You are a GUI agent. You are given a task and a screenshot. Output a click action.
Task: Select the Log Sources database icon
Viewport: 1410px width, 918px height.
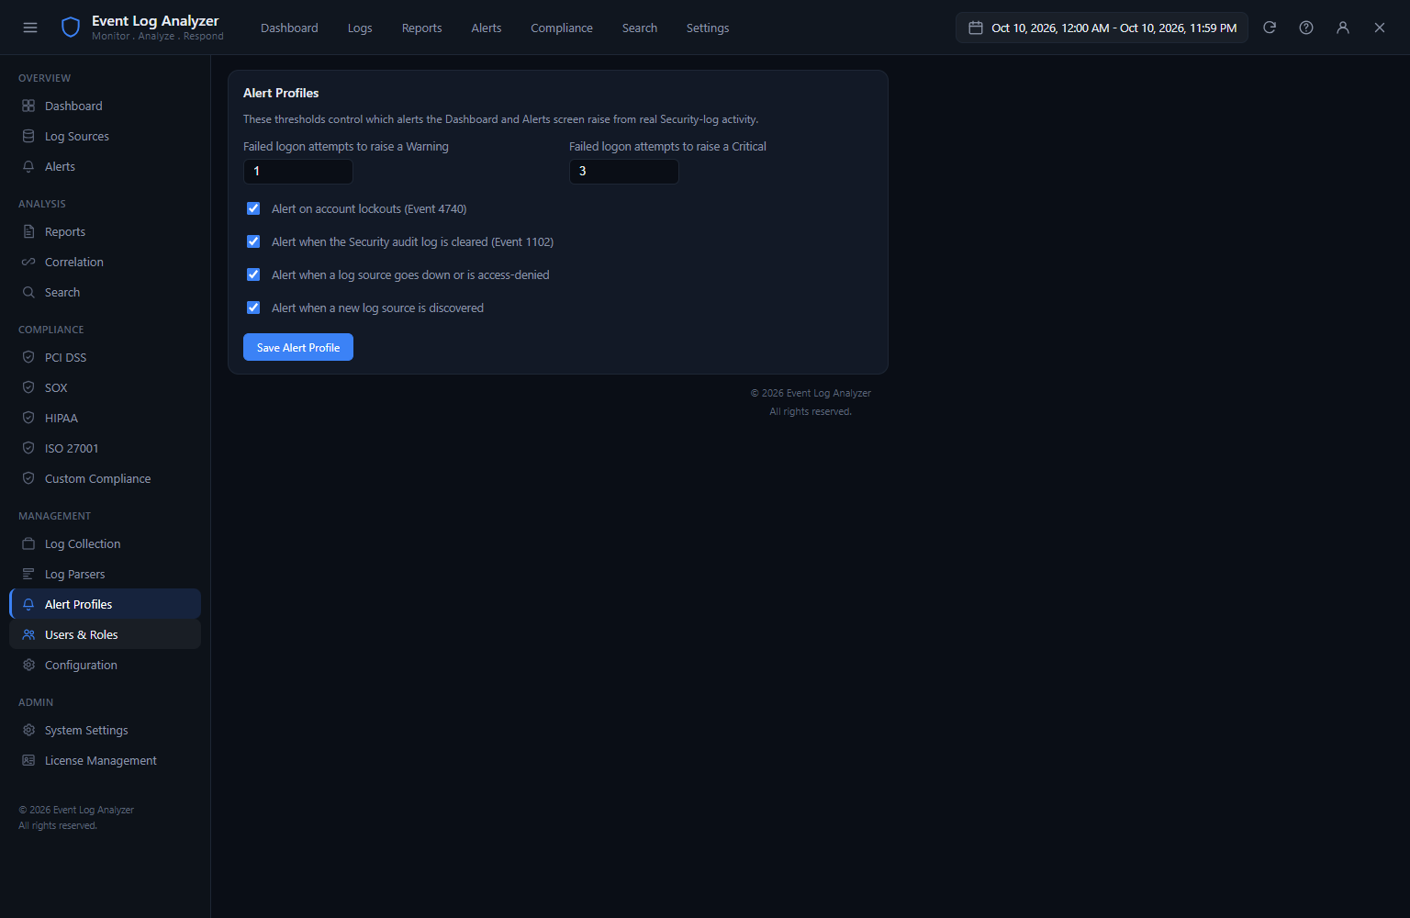[x=28, y=136]
